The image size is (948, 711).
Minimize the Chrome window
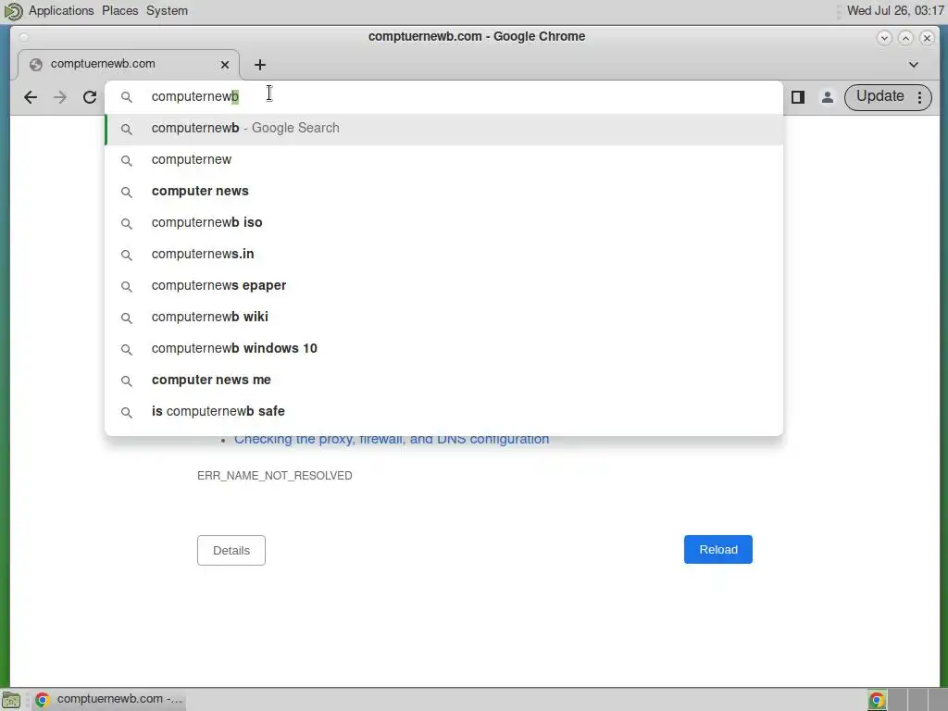(884, 38)
